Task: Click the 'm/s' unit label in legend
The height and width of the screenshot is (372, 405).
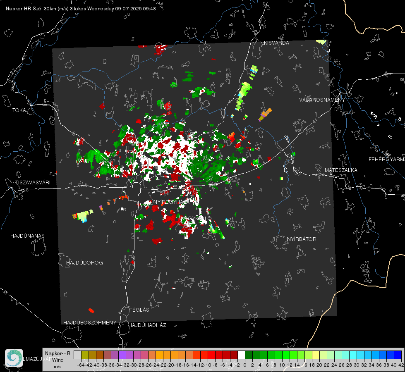Action: 58,367
